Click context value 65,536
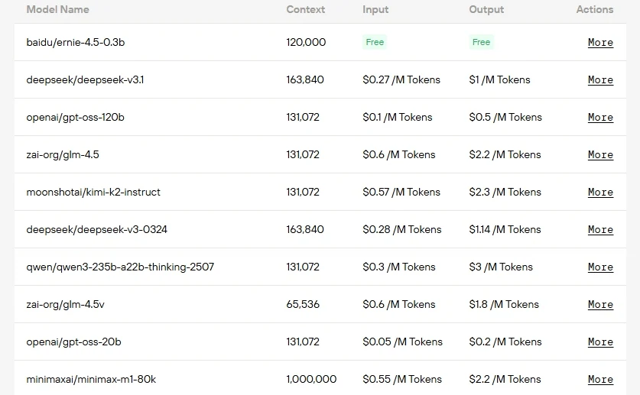Image resolution: width=640 pixels, height=395 pixels. pyautogui.click(x=303, y=305)
